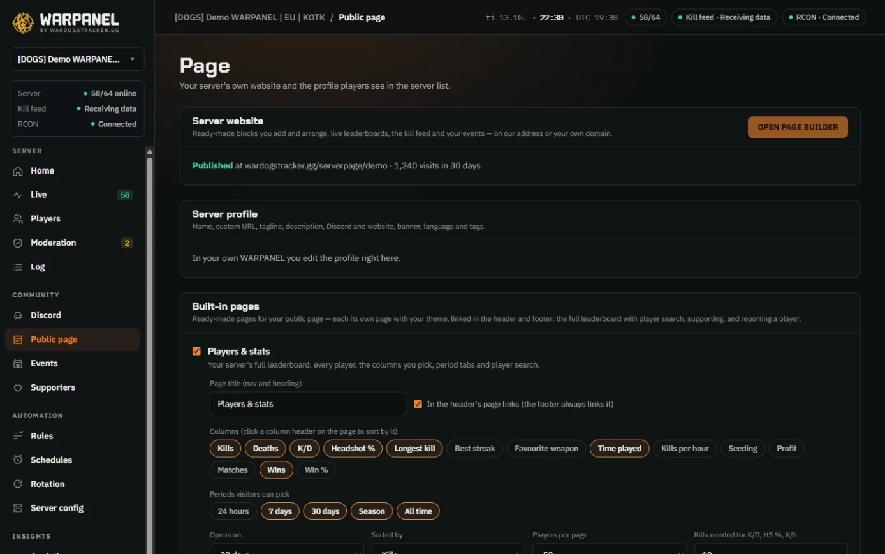885x554 pixels.
Task: Open the Sorted by dropdown
Action: (448, 549)
